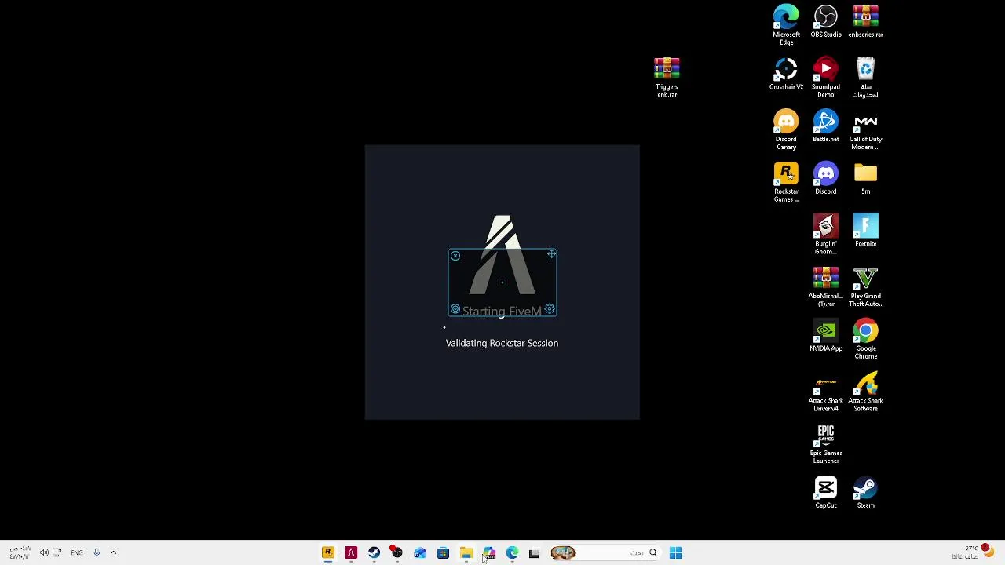
Task: Open CapCut desktop shortcut
Action: point(826,493)
